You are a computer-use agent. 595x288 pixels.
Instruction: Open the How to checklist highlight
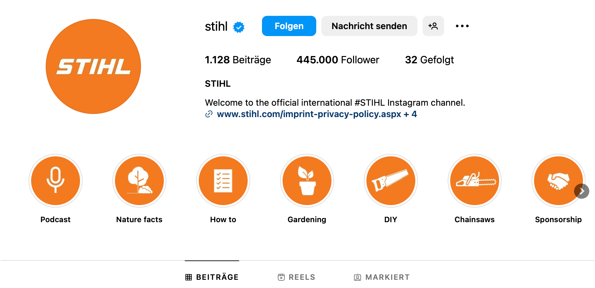point(223,181)
